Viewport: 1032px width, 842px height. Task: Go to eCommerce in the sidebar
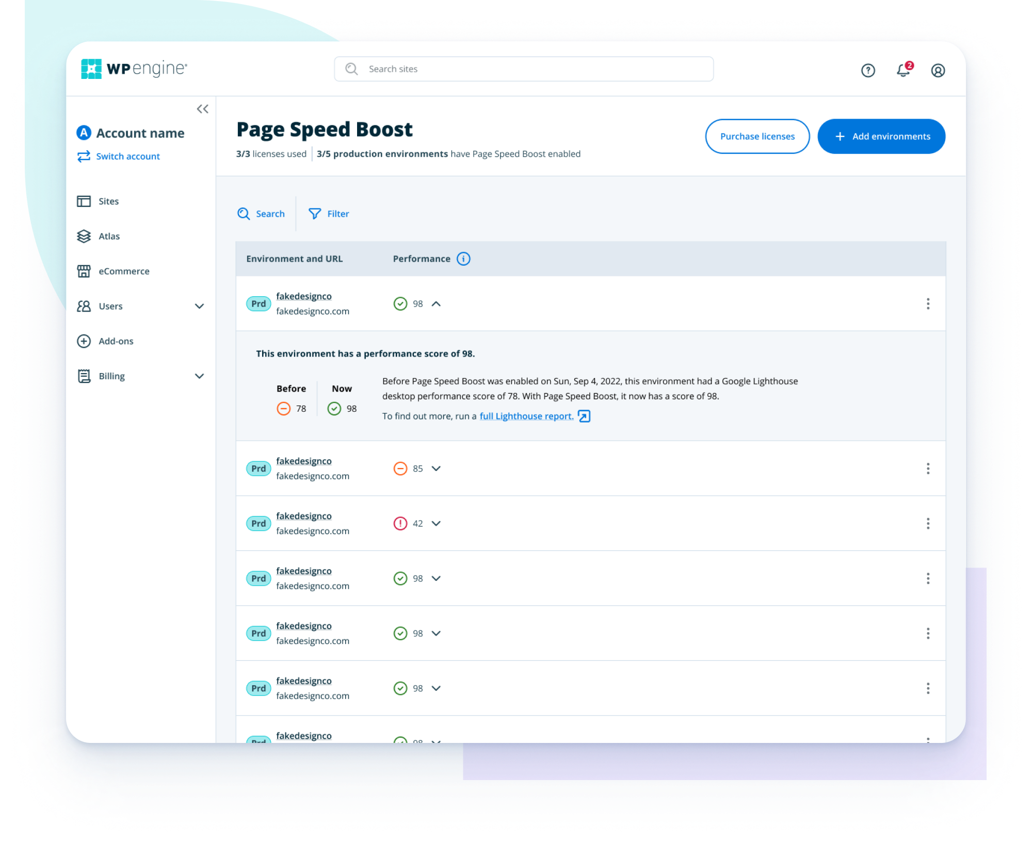124,271
